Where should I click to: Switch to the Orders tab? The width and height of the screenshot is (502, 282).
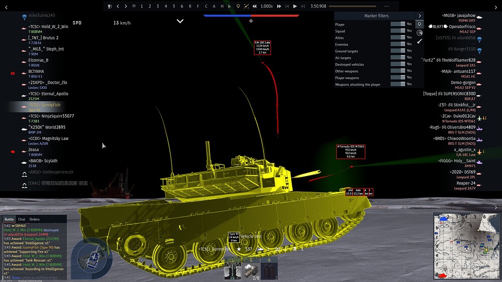click(34, 219)
